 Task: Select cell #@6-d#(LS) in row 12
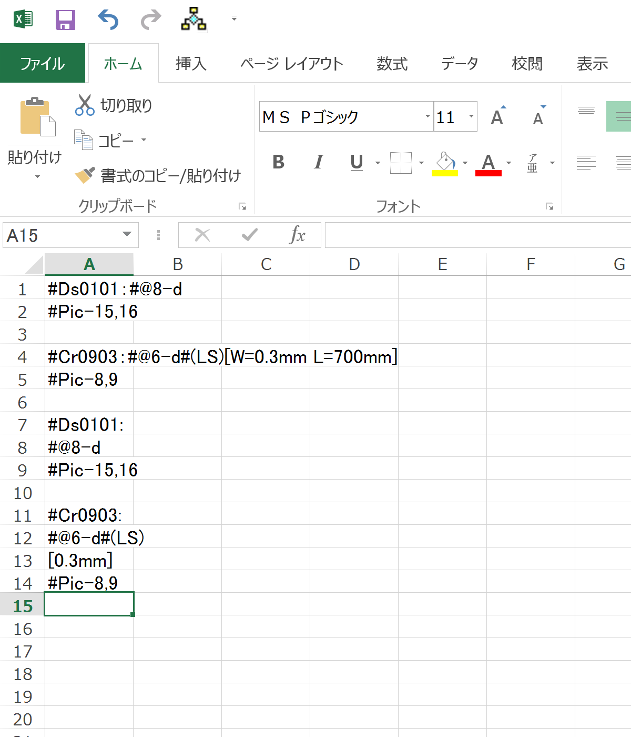pos(89,537)
